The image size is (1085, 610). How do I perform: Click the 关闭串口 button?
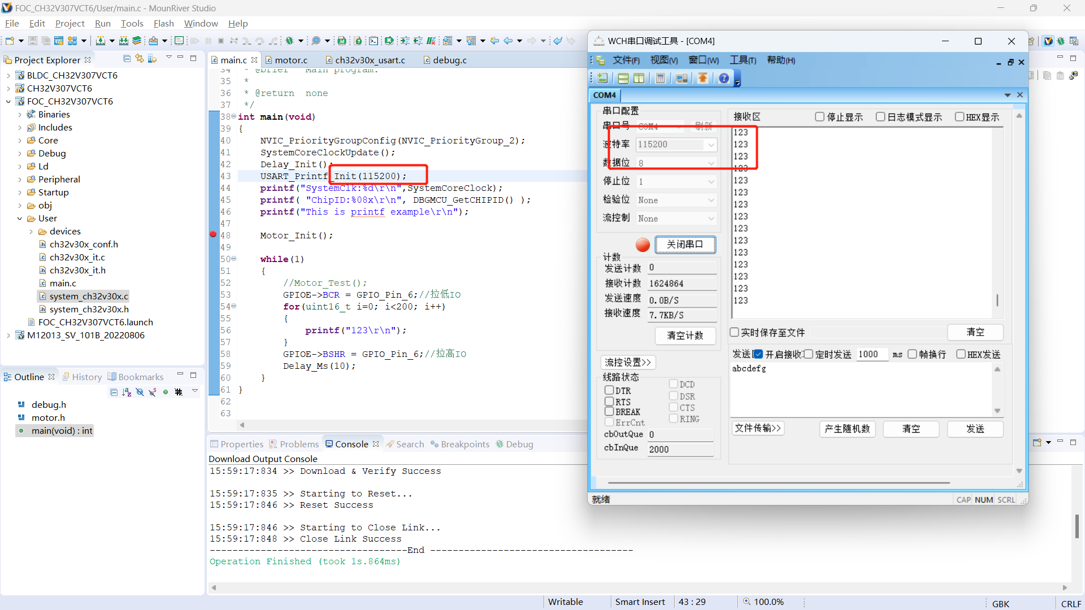[685, 245]
